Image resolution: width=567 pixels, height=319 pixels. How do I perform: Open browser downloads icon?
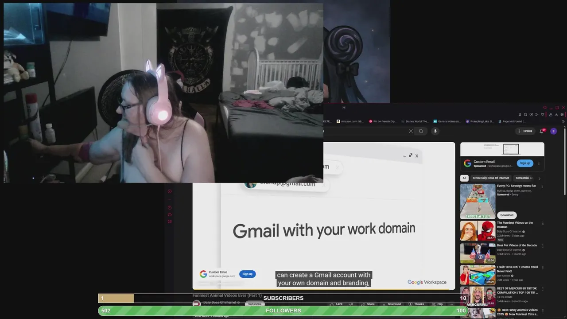coord(556,114)
